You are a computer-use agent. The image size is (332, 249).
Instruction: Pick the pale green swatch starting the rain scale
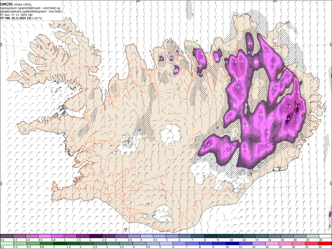7,243
